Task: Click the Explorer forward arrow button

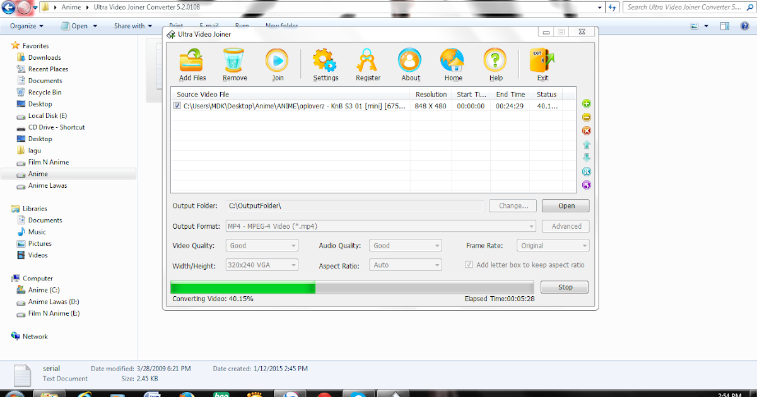Action: click(25, 8)
